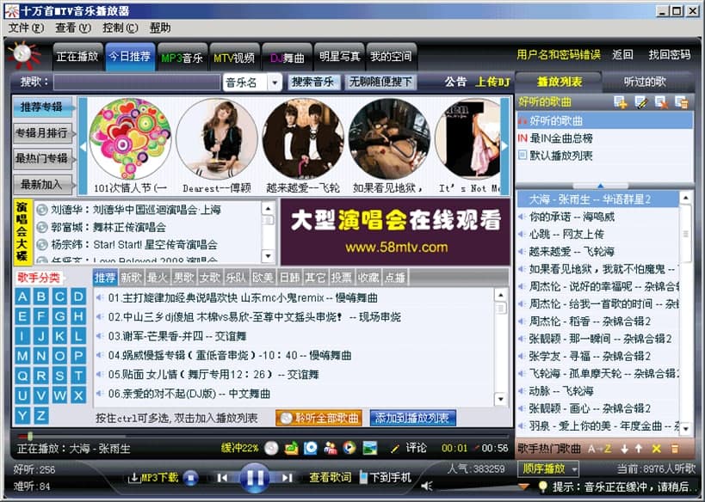
Task: Click 上传DJ link
Action: click(x=492, y=82)
